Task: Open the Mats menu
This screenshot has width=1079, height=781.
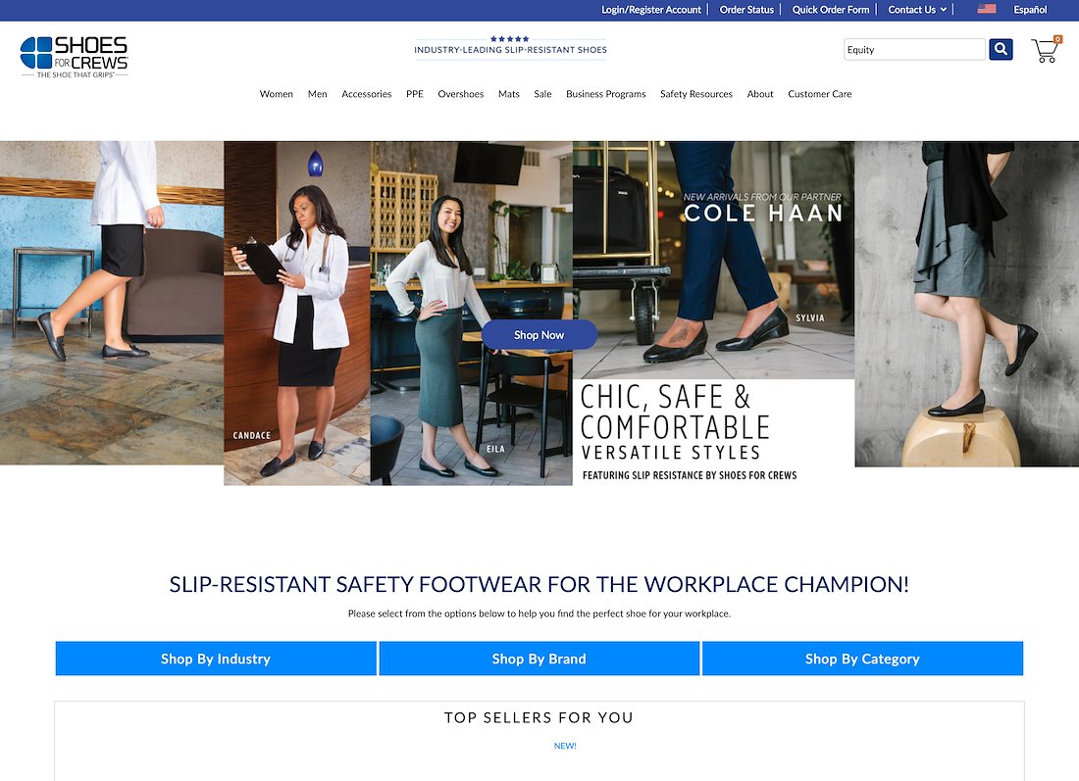Action: (x=508, y=94)
